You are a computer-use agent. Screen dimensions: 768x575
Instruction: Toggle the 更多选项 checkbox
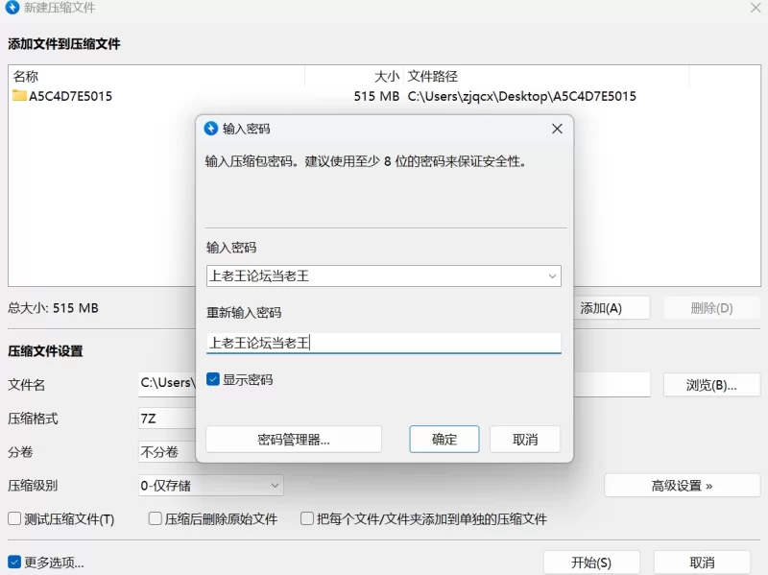(14, 563)
